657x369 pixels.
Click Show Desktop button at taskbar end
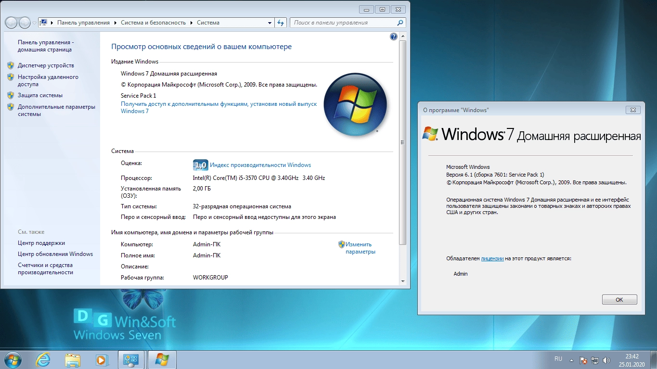tap(653, 360)
